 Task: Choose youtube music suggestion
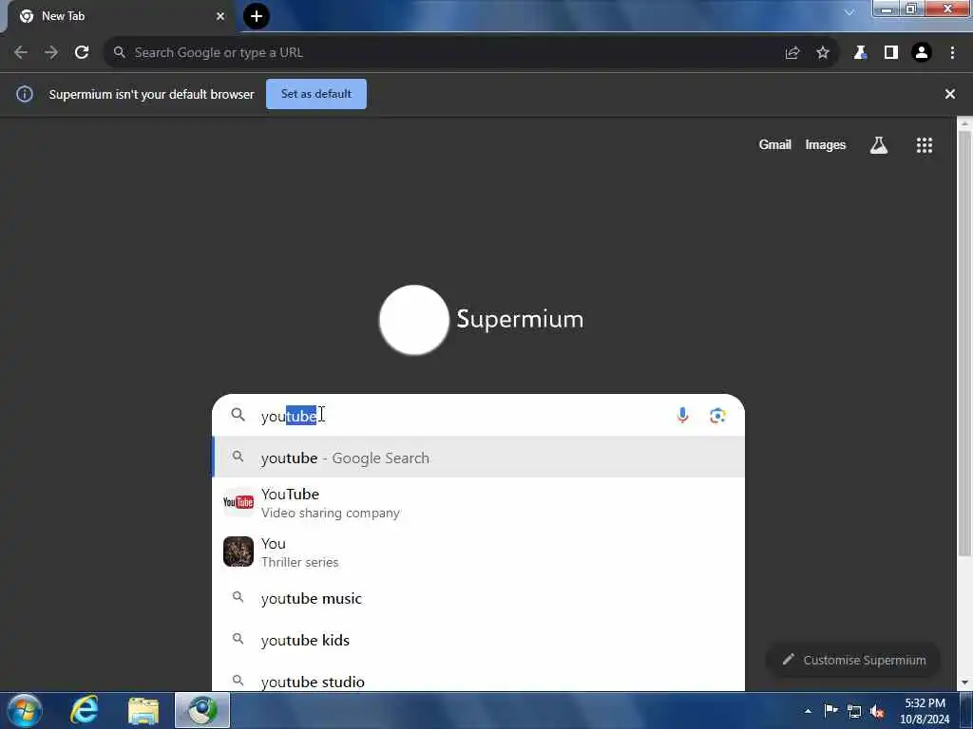point(479,598)
